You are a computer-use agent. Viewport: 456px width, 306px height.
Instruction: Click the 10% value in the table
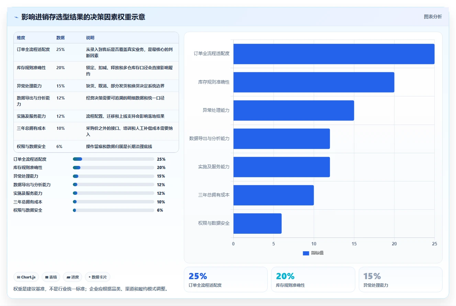(60, 128)
